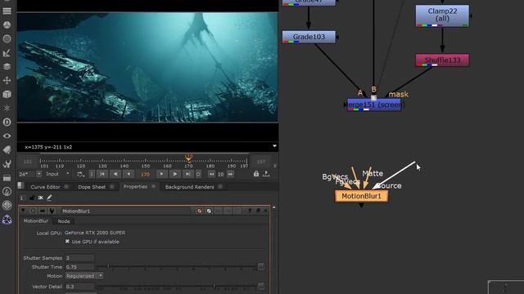
Task: Skip back ten frames
Action: 211,174
